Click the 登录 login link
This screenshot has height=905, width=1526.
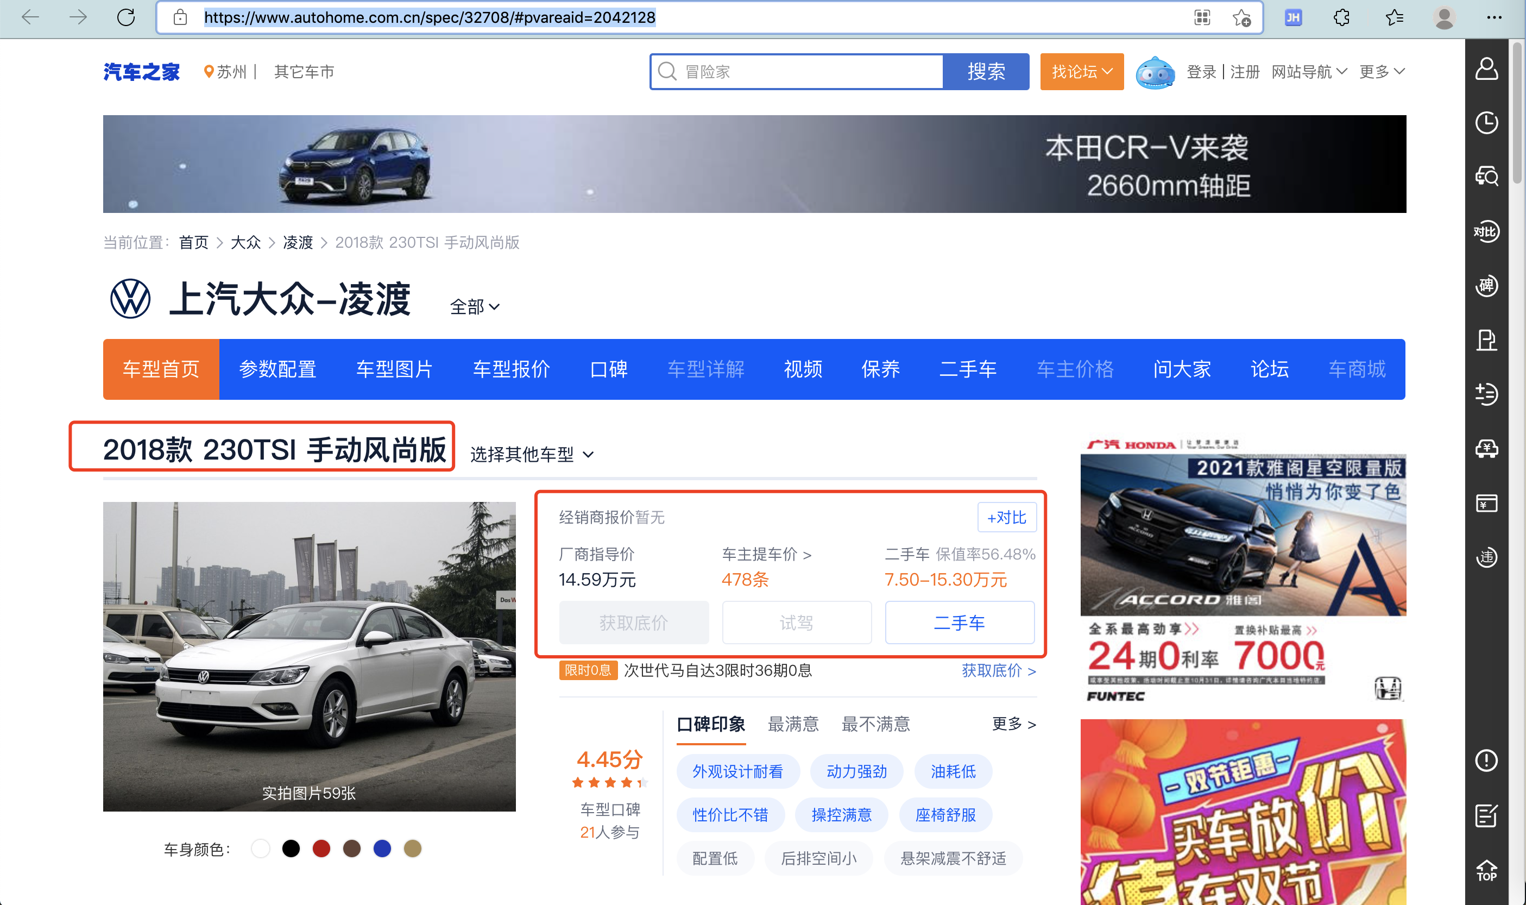[x=1201, y=71]
